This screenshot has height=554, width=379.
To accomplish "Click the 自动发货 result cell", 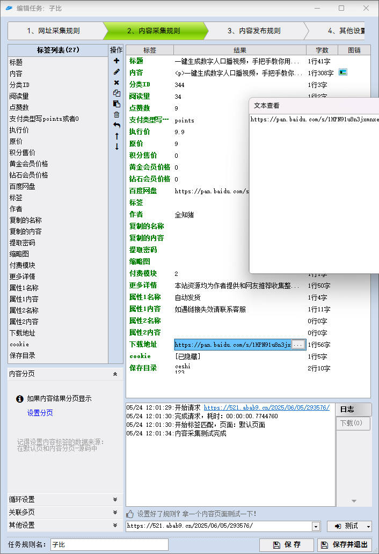I will (187, 297).
